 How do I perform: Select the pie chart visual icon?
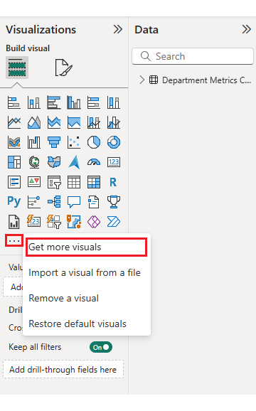94,142
